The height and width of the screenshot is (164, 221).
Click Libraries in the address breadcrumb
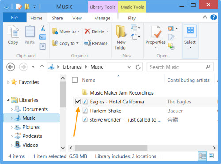click(x=72, y=67)
